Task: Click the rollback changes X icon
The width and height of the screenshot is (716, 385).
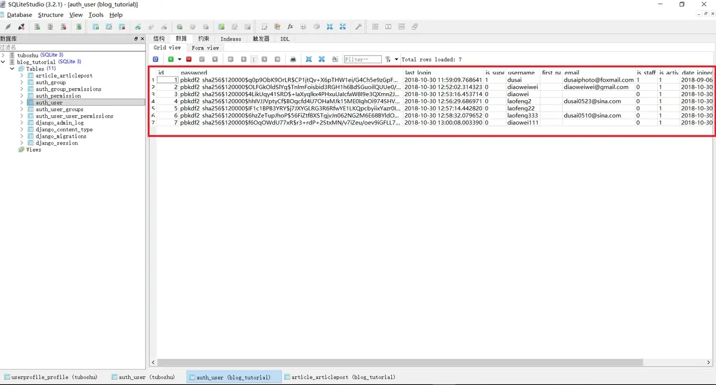Action: pos(215,60)
